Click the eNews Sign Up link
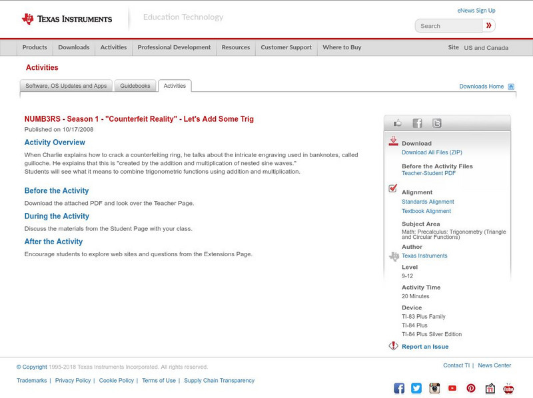The height and width of the screenshot is (398, 533). pos(476,11)
